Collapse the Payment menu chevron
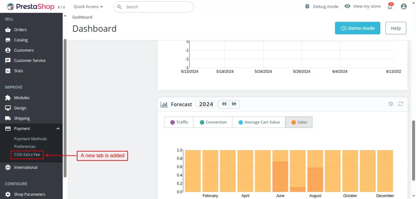Image resolution: width=416 pixels, height=199 pixels. [58, 129]
